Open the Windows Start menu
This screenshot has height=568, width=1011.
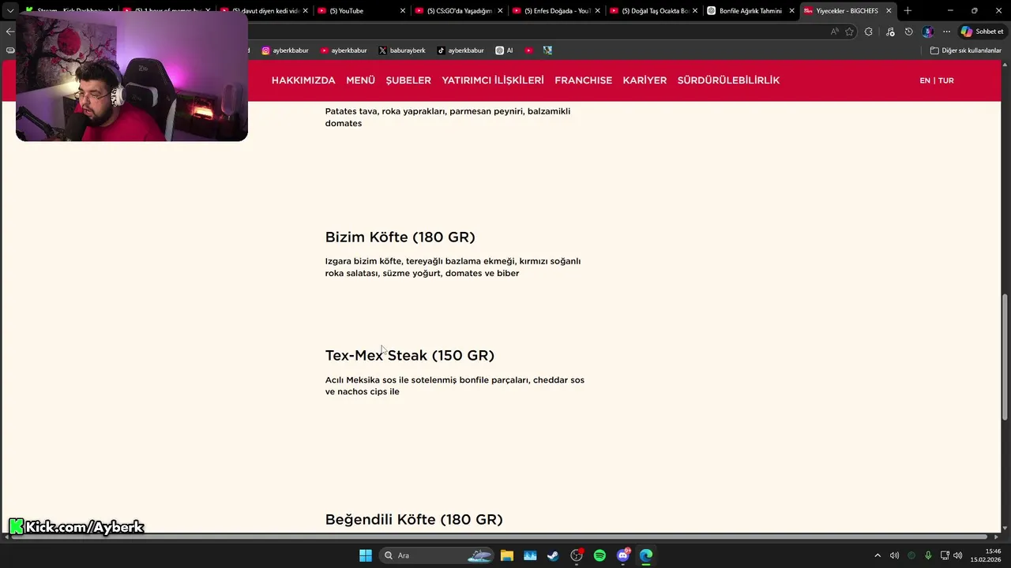366,555
